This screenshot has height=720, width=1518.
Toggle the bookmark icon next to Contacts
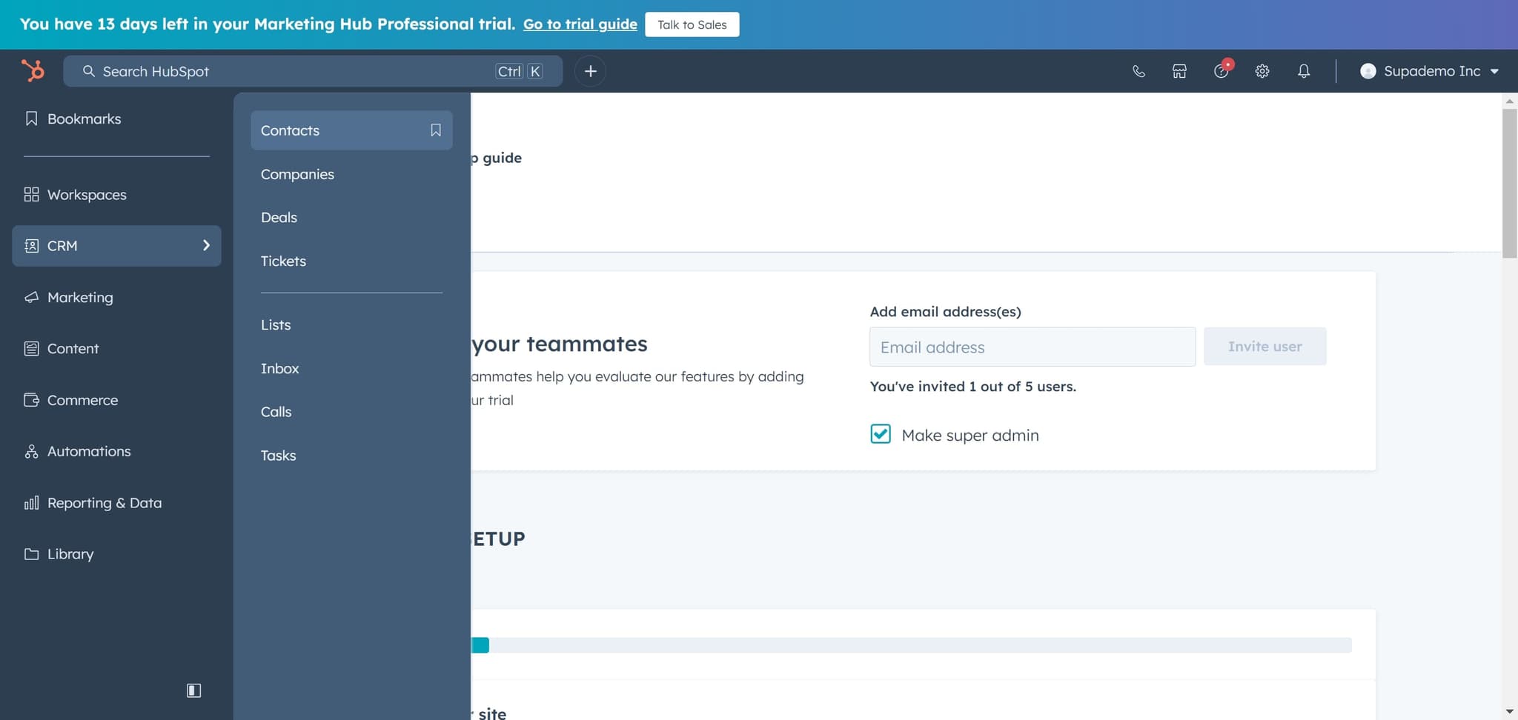[435, 130]
